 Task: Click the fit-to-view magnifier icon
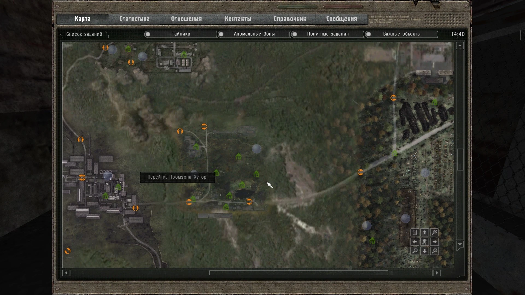(434, 251)
